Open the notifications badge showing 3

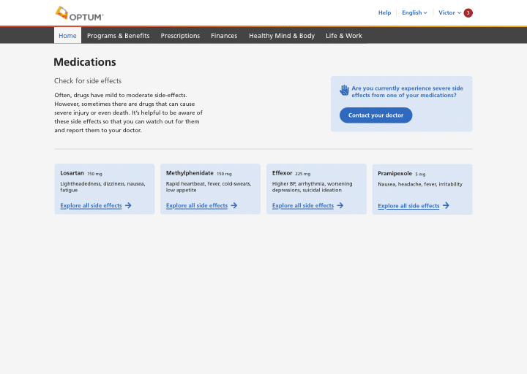pos(468,12)
